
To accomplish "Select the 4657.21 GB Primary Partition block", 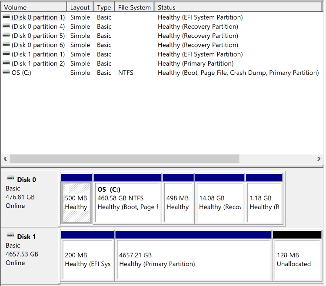I will click(x=193, y=259).
